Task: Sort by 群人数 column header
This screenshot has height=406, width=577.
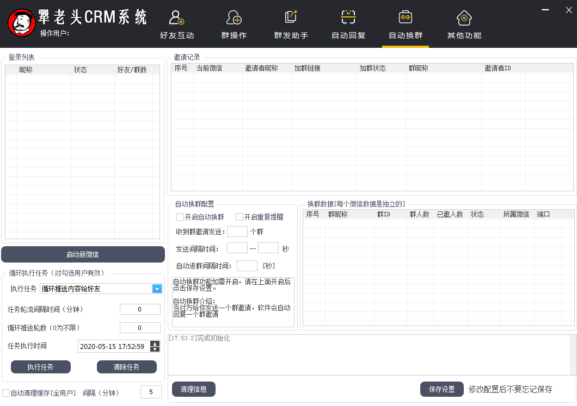Action: click(x=419, y=215)
